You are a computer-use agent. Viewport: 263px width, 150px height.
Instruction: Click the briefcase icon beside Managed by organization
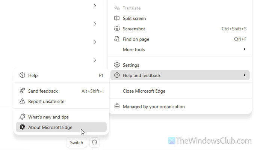pos(117,106)
